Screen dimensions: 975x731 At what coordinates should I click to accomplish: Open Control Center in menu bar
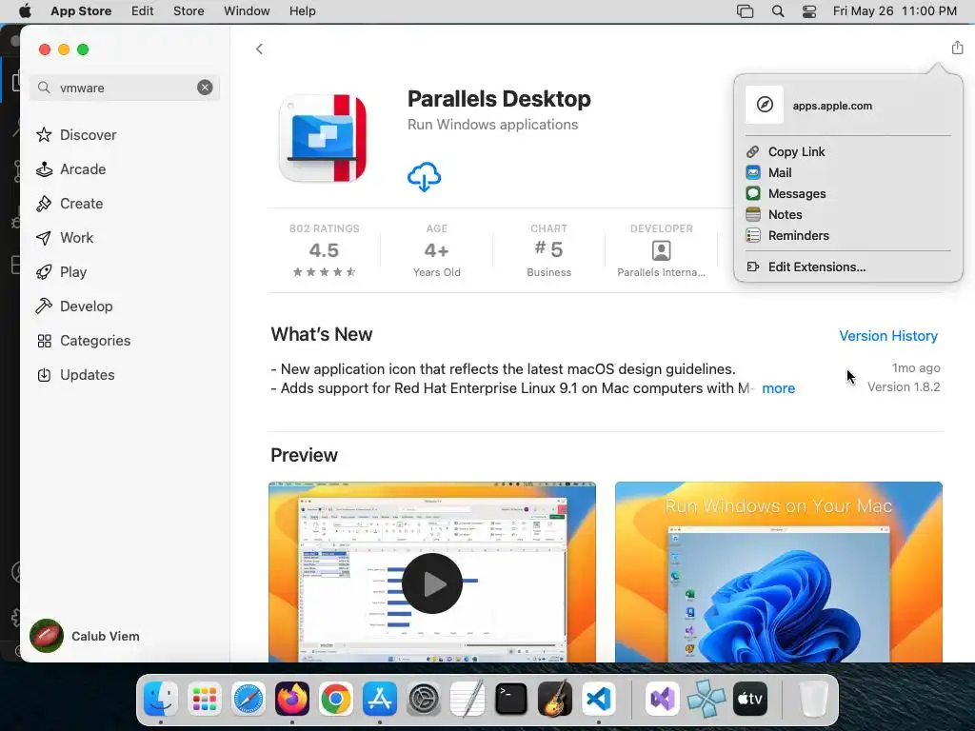(809, 11)
